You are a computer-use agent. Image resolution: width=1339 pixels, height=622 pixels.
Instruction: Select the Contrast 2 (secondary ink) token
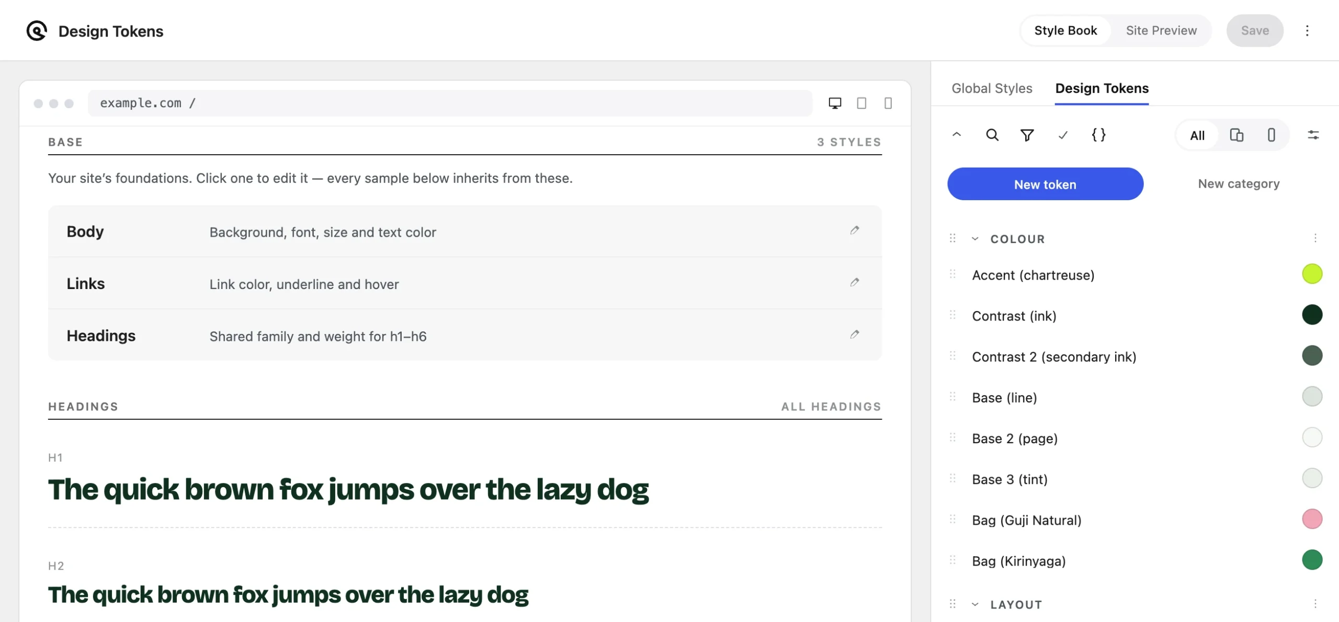click(x=1135, y=356)
